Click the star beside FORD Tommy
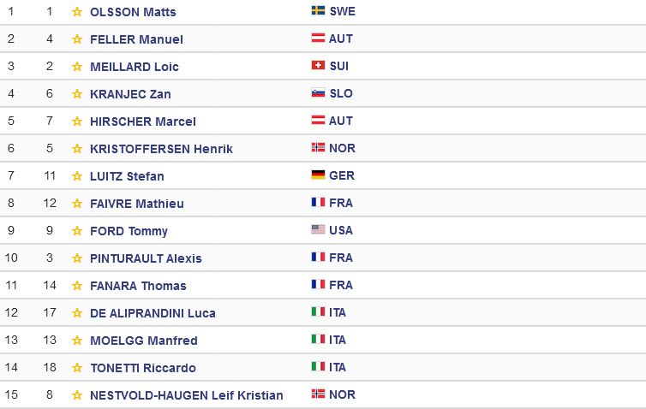 [77, 231]
